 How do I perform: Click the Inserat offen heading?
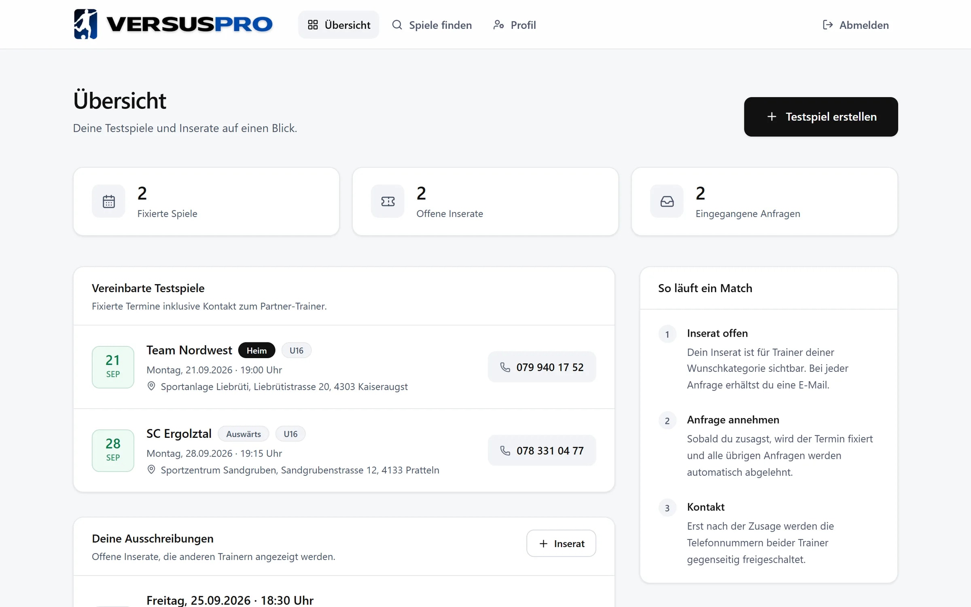pos(717,333)
